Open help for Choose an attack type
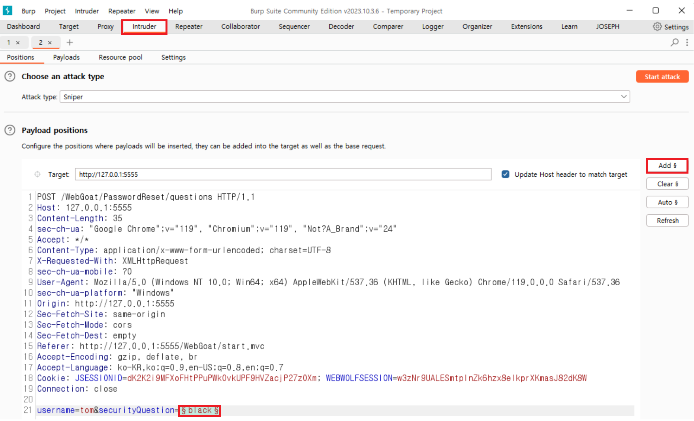 pyautogui.click(x=10, y=77)
